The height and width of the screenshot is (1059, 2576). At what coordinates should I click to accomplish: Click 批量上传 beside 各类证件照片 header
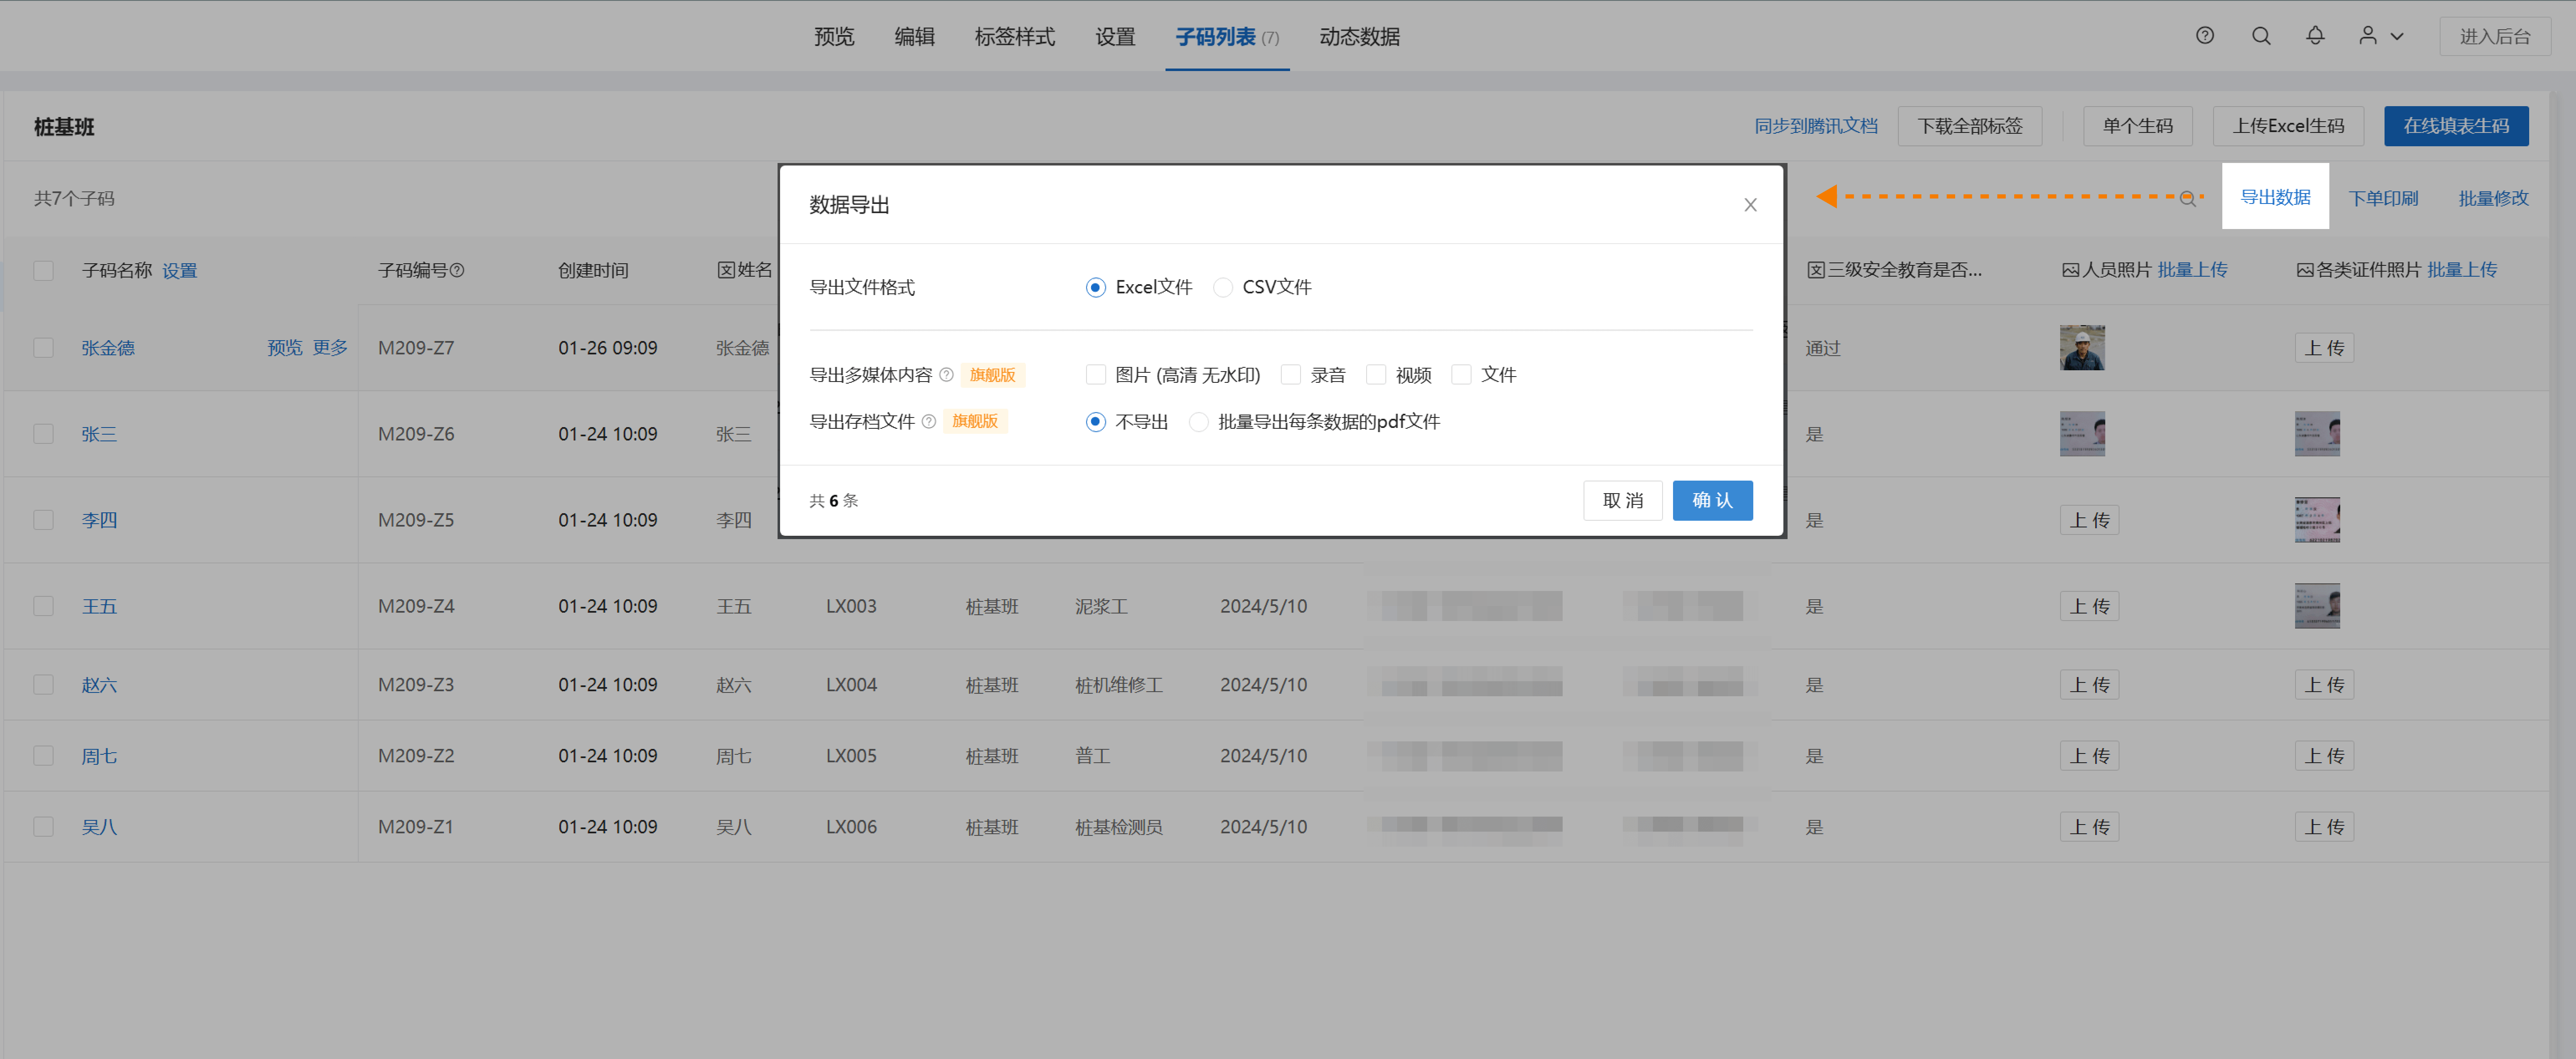pyautogui.click(x=2462, y=270)
